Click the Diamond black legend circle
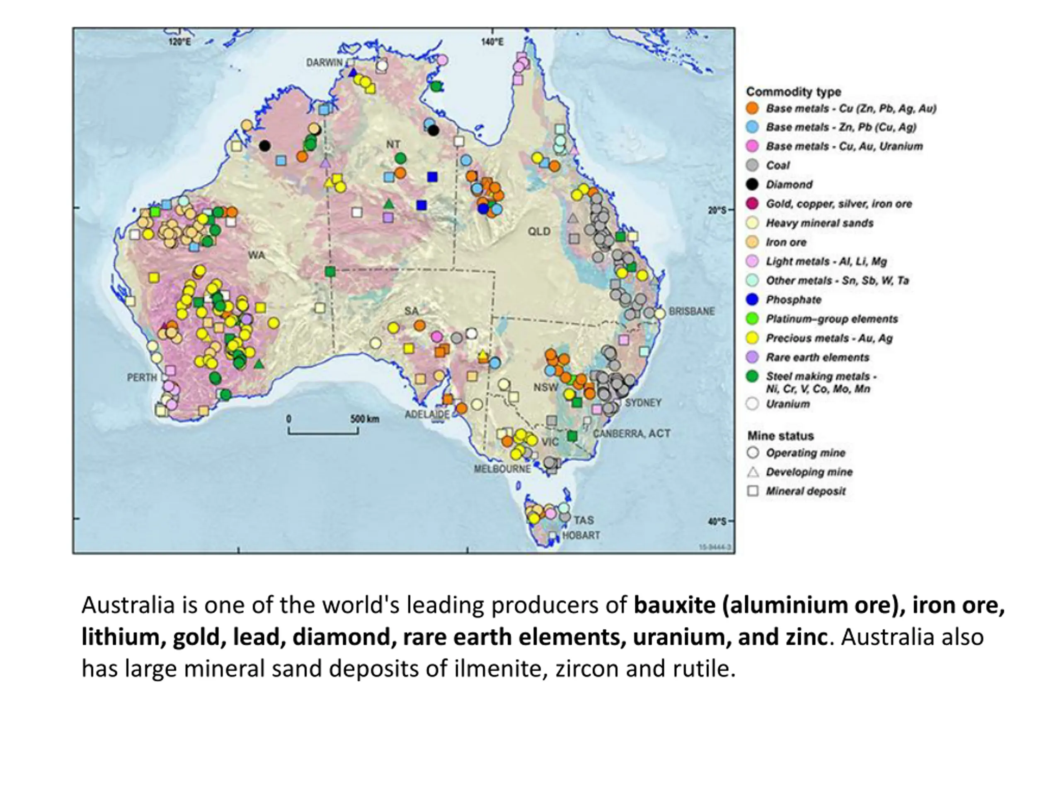 pyautogui.click(x=752, y=185)
